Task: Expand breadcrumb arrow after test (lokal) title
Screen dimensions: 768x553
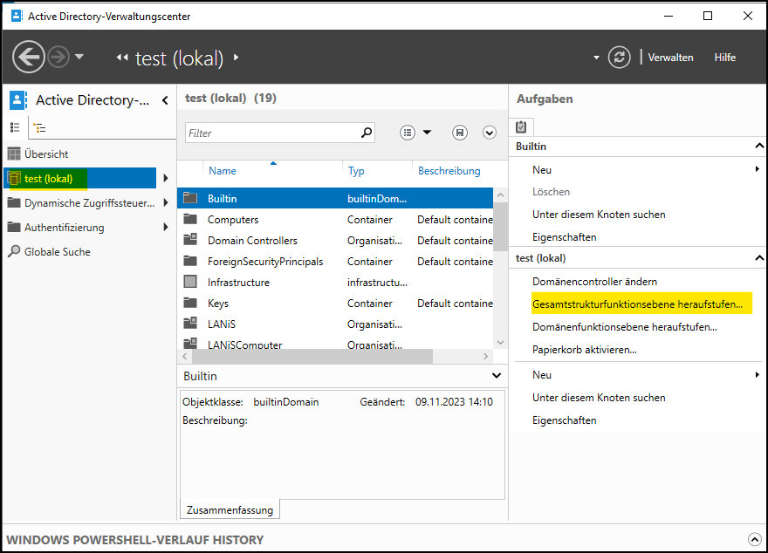Action: coord(237,58)
